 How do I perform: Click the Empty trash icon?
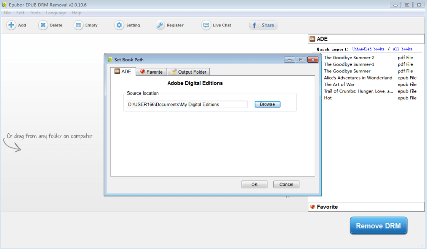[x=78, y=25]
